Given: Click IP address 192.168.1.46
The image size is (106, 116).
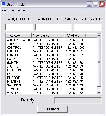Looking at the screenshot, I should (x=74, y=82).
